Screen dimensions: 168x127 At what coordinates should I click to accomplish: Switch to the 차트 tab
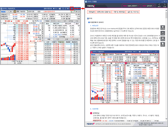(58, 39)
